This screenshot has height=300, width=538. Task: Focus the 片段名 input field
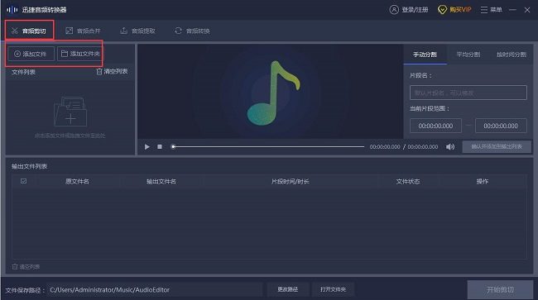pos(468,93)
